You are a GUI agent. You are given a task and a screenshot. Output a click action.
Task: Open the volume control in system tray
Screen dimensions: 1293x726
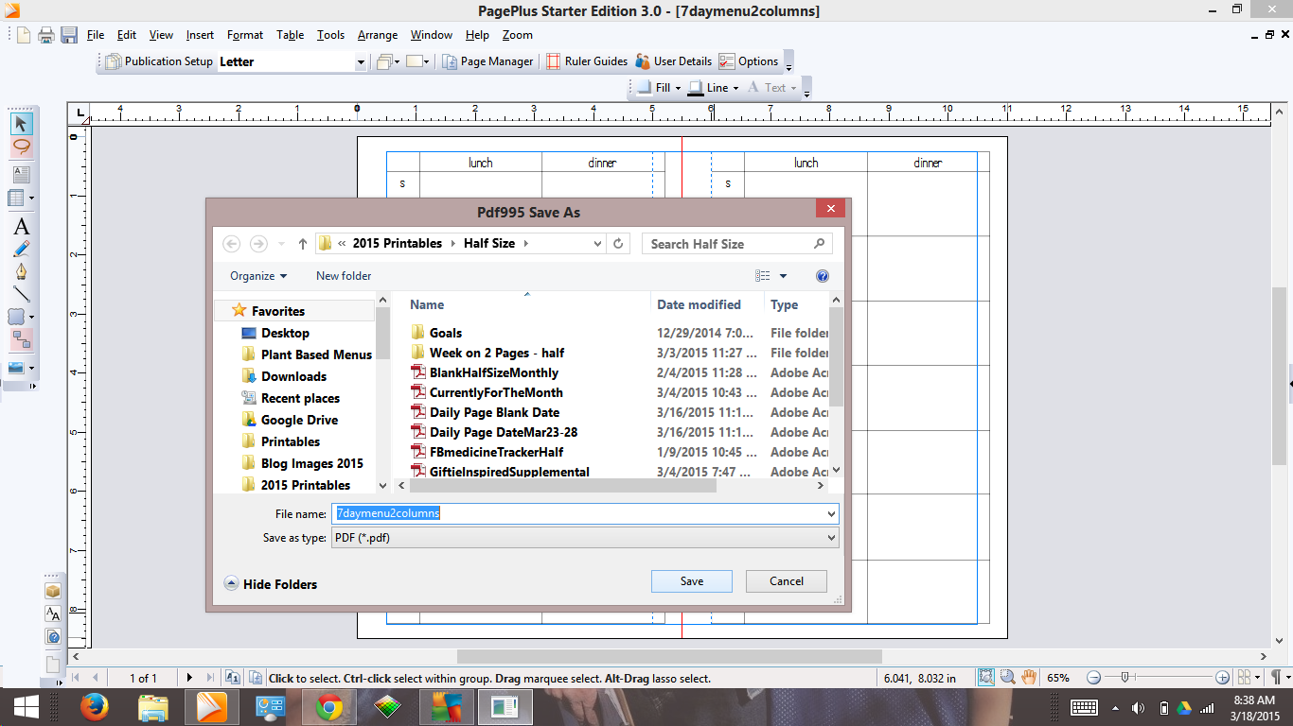pyautogui.click(x=1139, y=708)
